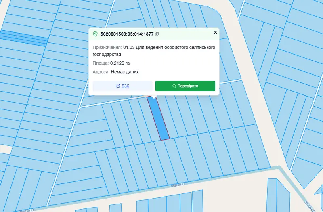Click the rotated Верхній label at bottom right
323x212 pixels.
(310, 206)
